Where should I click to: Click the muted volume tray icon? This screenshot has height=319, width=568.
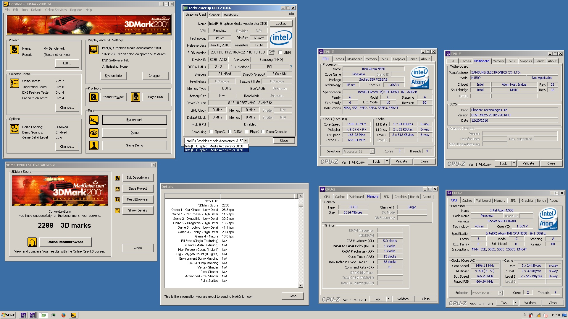pyautogui.click(x=545, y=315)
